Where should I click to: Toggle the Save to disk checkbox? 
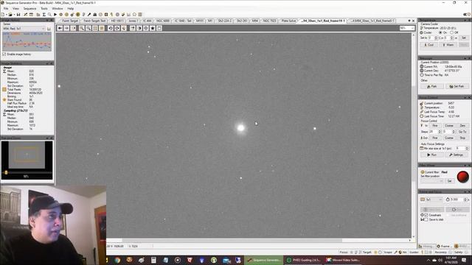pyautogui.click(x=426, y=219)
